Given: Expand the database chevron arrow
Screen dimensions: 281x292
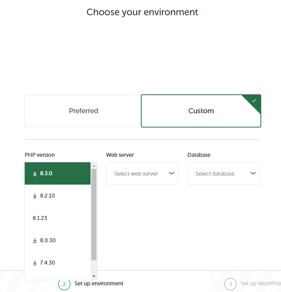Looking at the screenshot, I should [x=253, y=173].
